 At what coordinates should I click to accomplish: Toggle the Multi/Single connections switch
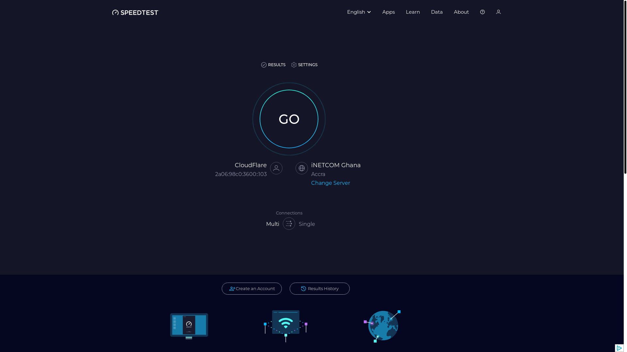tap(289, 224)
